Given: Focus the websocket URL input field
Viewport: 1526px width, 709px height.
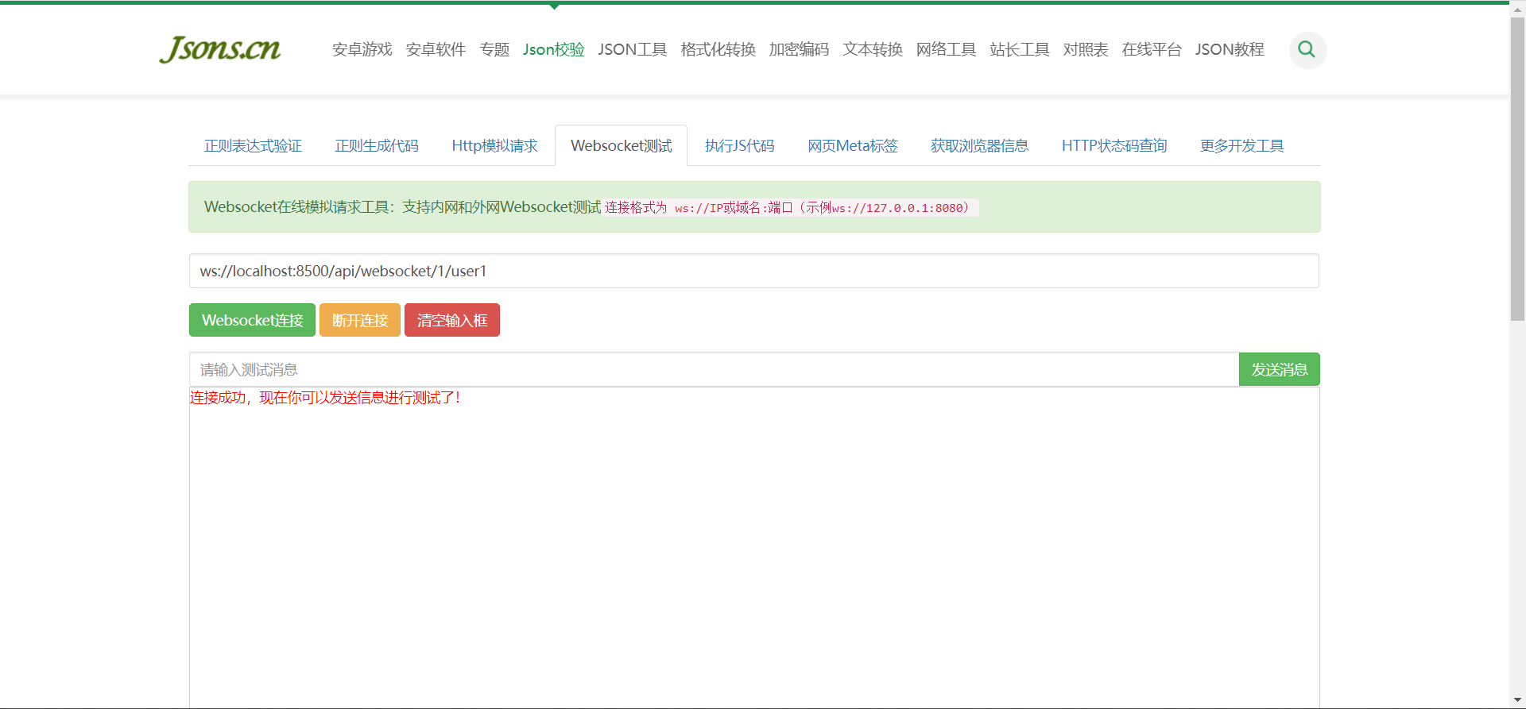Looking at the screenshot, I should click(754, 271).
